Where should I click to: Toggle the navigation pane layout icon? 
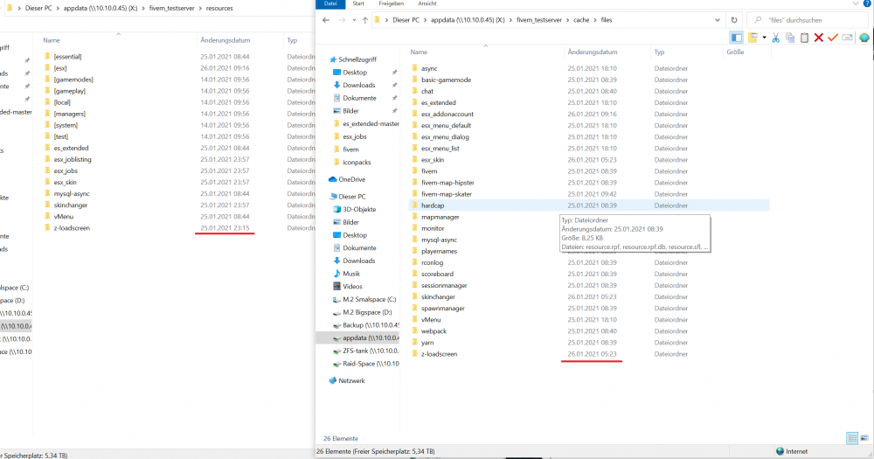(736, 38)
